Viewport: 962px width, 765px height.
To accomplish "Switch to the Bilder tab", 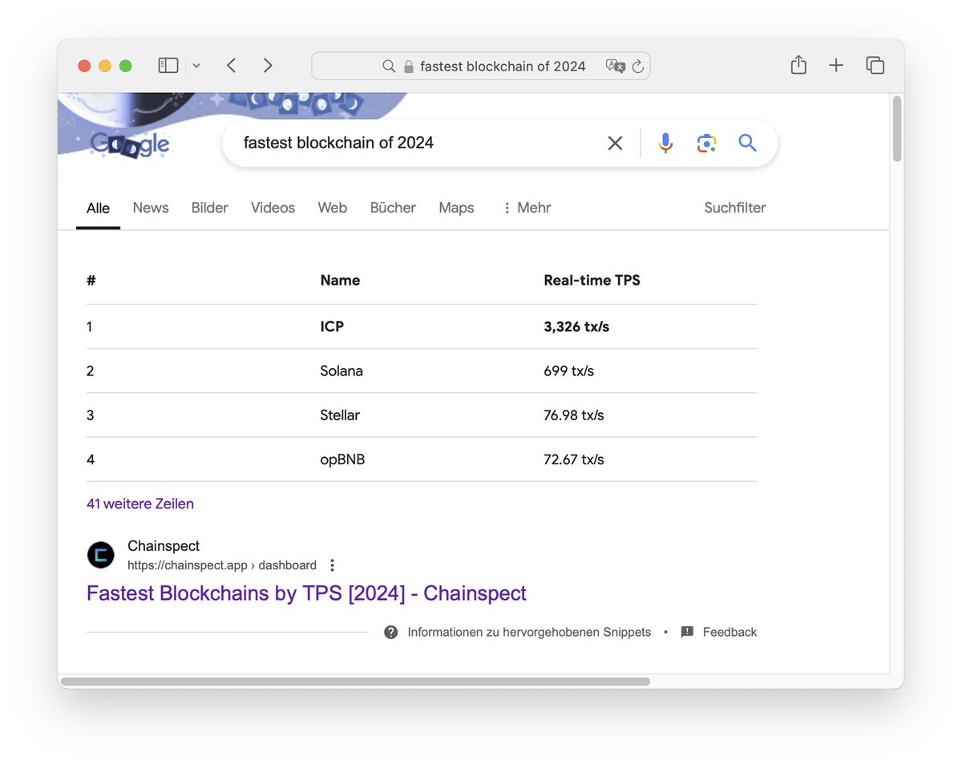I will point(210,208).
